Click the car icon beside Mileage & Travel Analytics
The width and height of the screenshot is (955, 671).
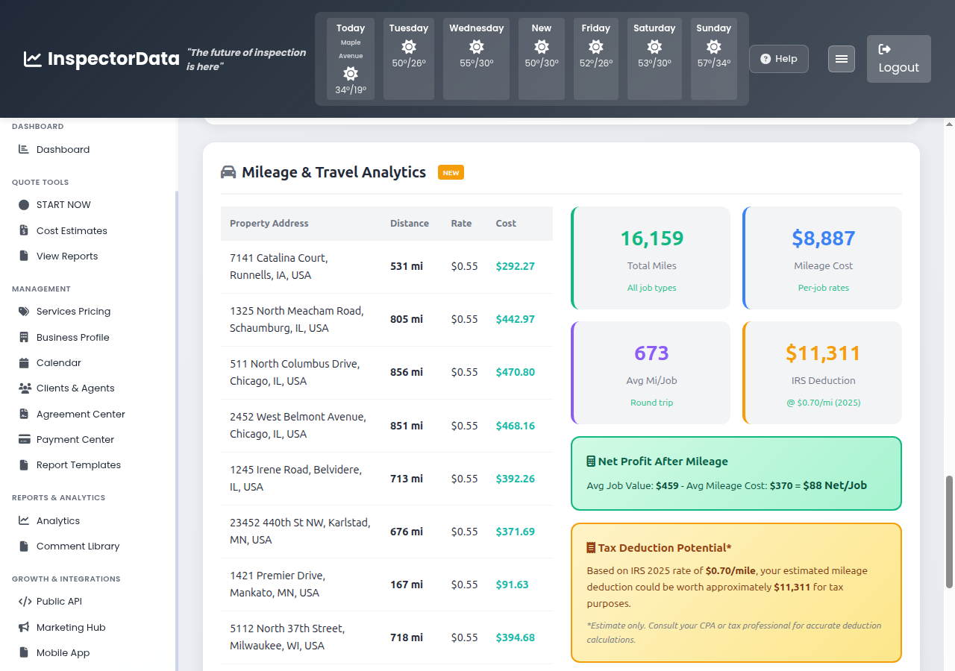228,171
